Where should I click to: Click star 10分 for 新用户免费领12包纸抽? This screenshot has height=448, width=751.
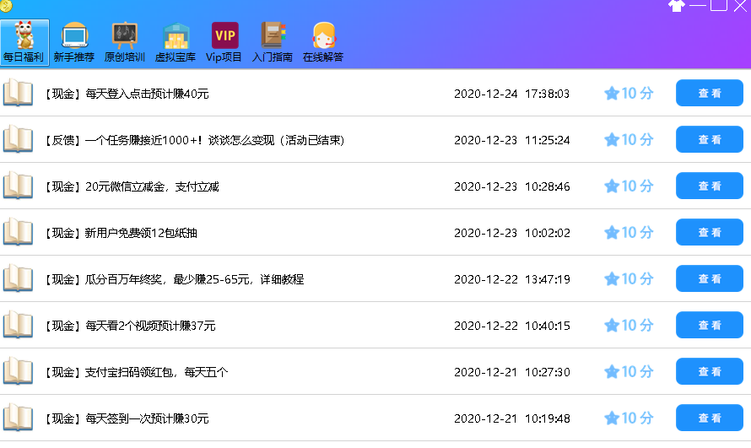[629, 232]
